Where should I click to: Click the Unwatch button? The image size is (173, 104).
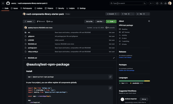(111, 14)
